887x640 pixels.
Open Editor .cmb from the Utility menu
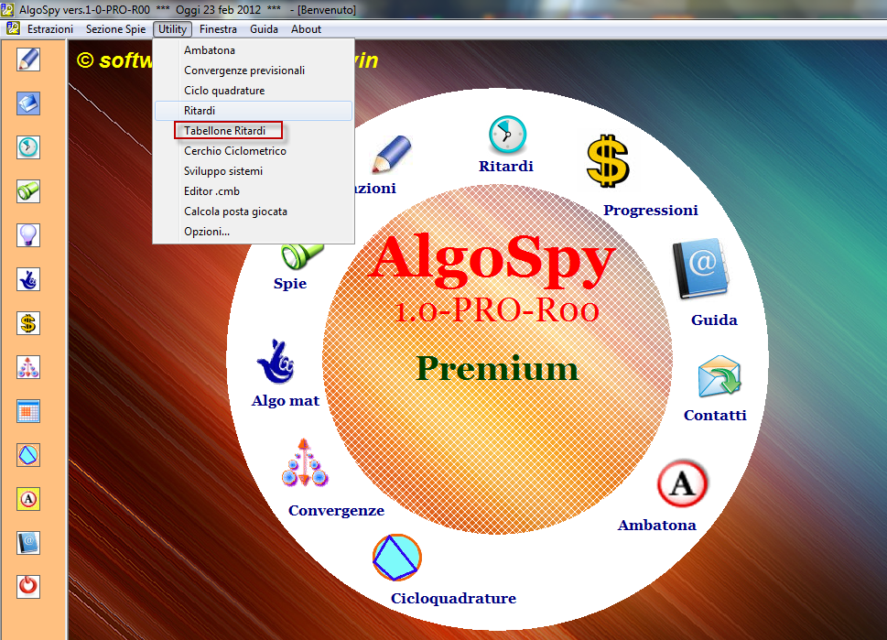(254, 191)
